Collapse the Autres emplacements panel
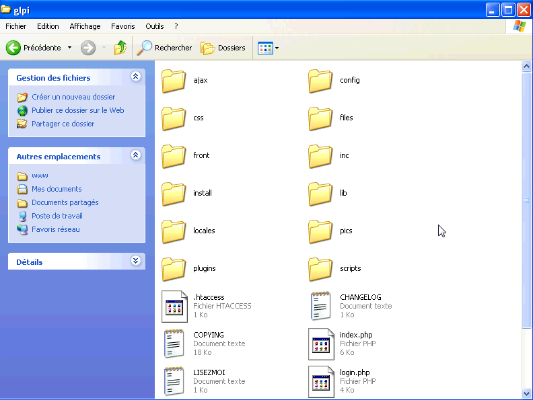This screenshot has height=400, width=533. coord(136,155)
